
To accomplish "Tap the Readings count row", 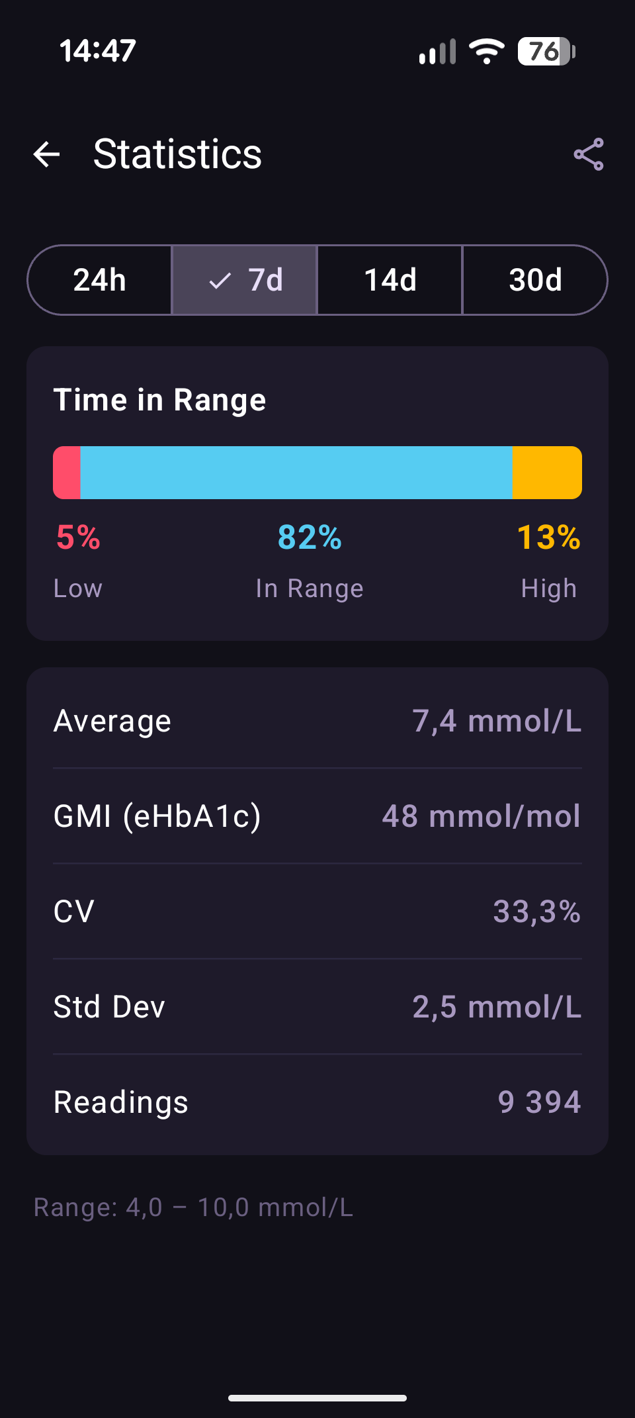I will click(x=317, y=1102).
